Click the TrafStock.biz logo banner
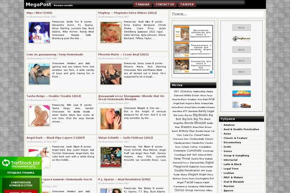 21,163
